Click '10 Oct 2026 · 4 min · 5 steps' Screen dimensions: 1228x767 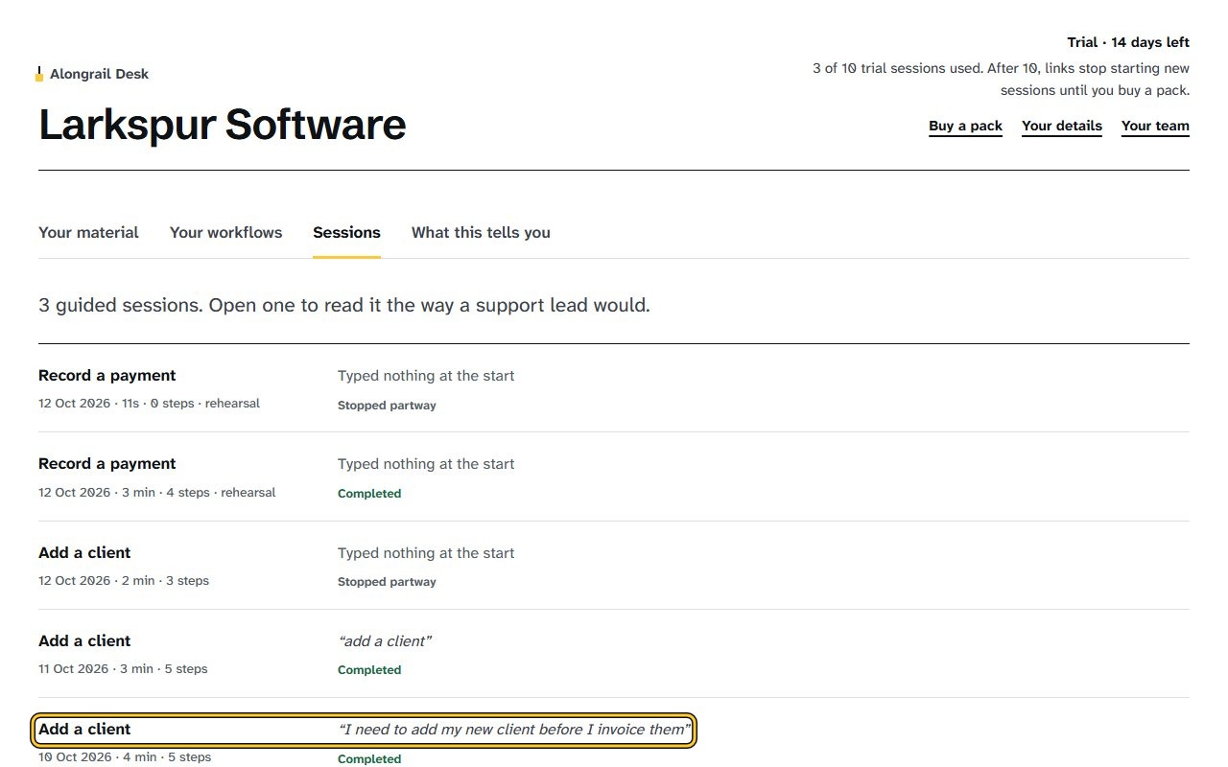125,757
